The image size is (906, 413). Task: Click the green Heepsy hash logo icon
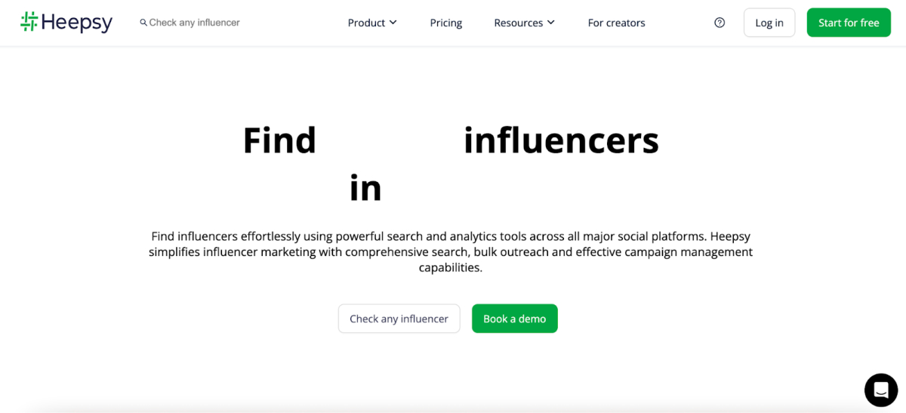(x=29, y=22)
